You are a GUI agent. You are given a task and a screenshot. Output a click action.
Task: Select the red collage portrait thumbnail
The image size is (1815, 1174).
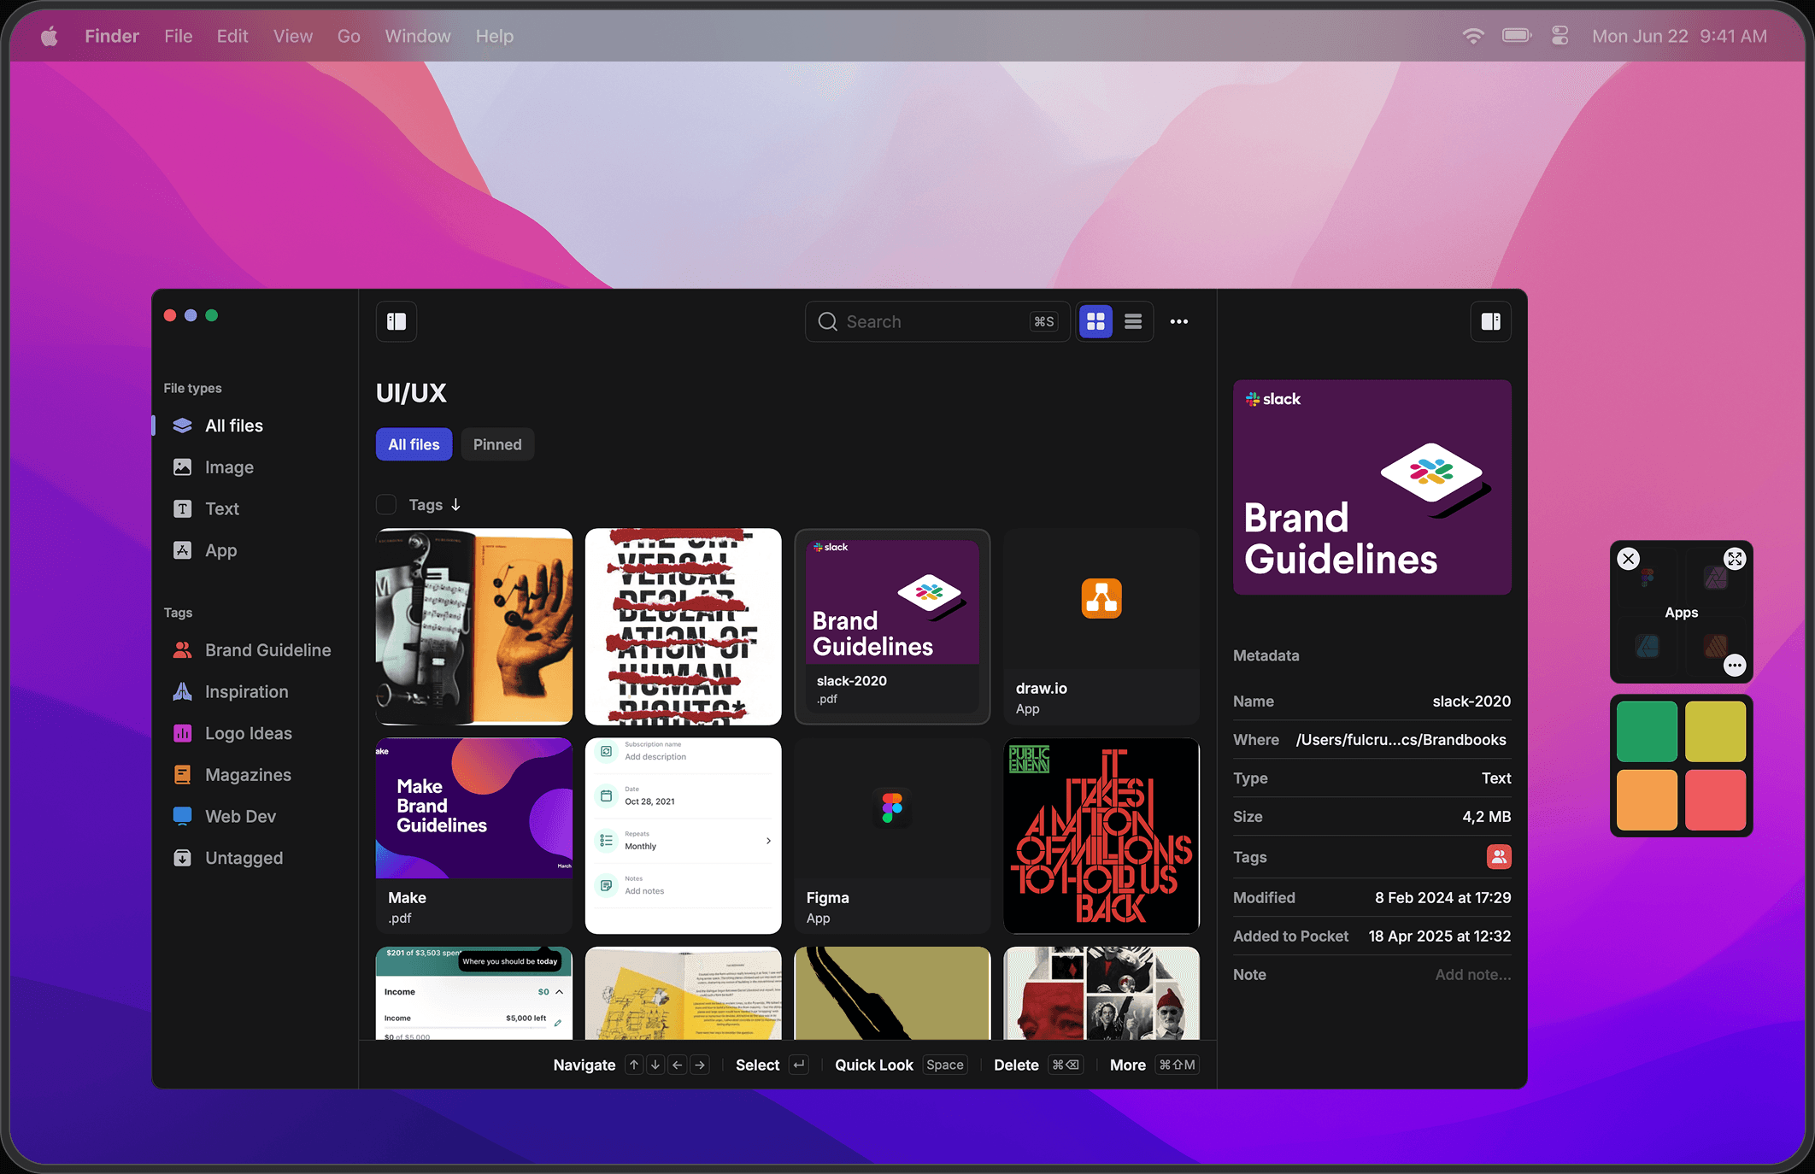[x=1101, y=993]
